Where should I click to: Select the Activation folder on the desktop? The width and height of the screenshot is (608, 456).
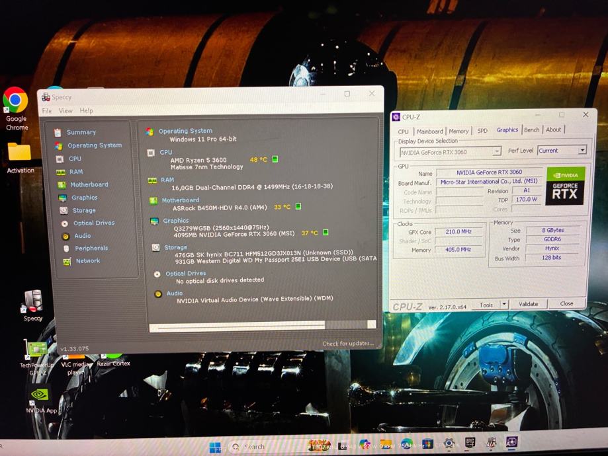click(x=20, y=158)
